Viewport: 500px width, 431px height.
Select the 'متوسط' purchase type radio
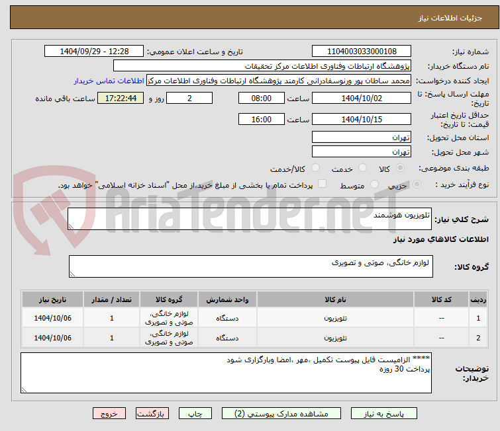(x=374, y=184)
